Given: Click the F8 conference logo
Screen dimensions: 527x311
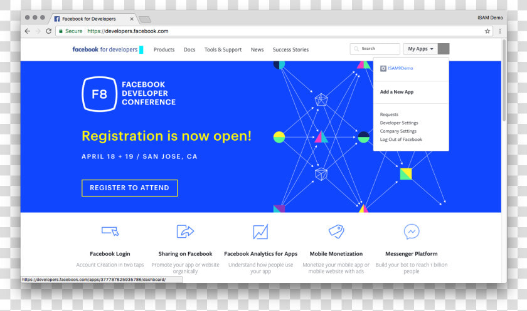Looking at the screenshot, I should 100,94.
